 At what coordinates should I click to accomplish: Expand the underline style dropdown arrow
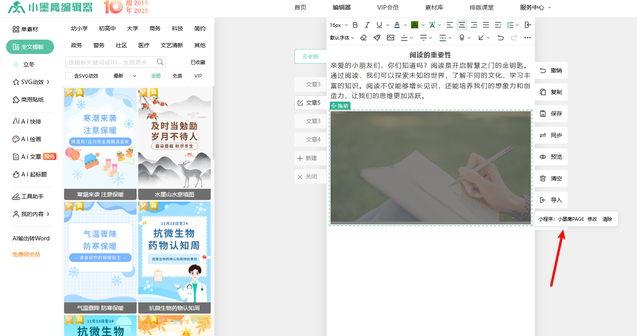[x=388, y=25]
